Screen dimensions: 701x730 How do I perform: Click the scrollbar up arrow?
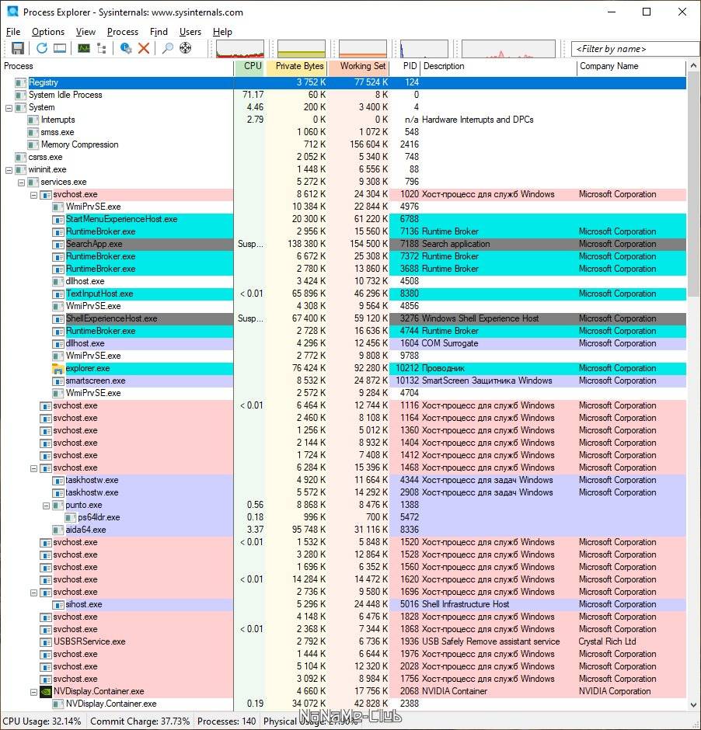[x=693, y=66]
